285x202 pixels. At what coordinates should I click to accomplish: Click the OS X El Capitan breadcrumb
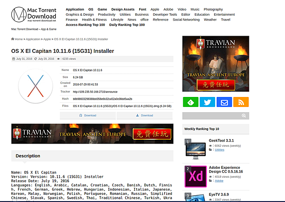coord(81,39)
